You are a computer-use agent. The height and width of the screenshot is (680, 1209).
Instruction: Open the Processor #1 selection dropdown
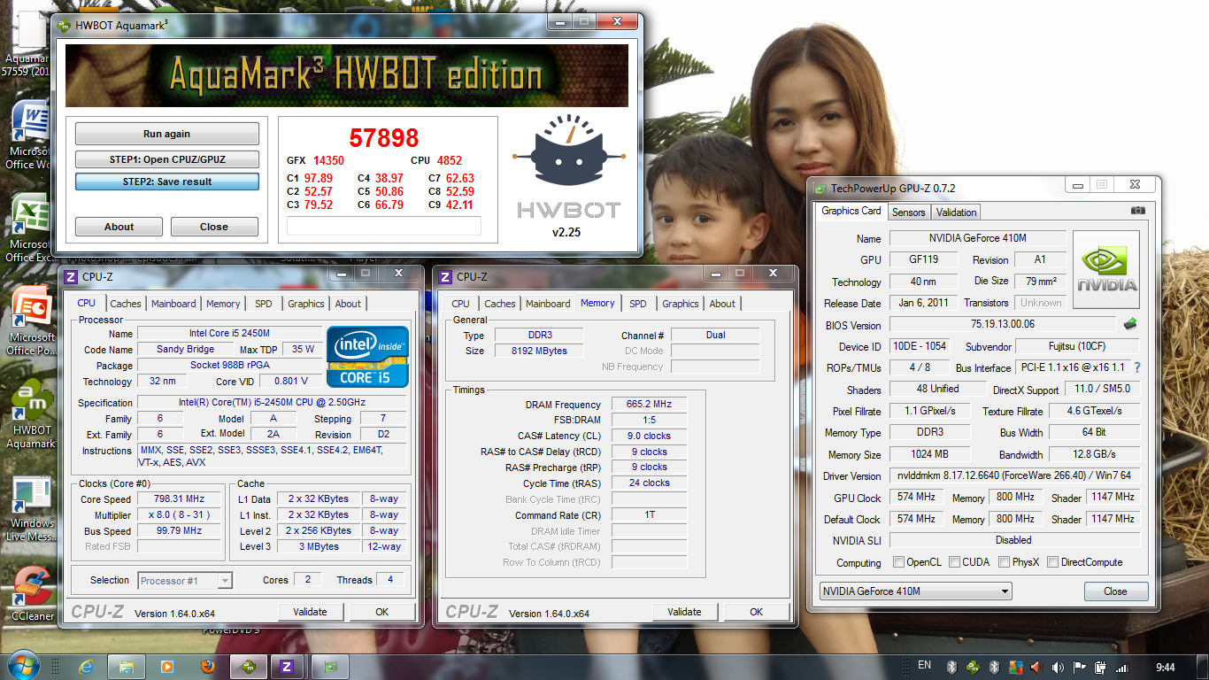[185, 580]
